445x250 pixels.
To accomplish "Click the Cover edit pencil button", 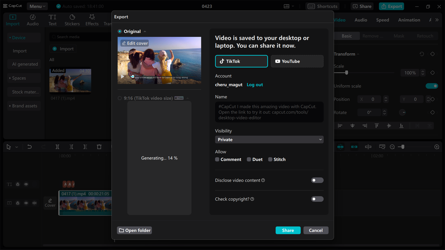I will point(50,203).
